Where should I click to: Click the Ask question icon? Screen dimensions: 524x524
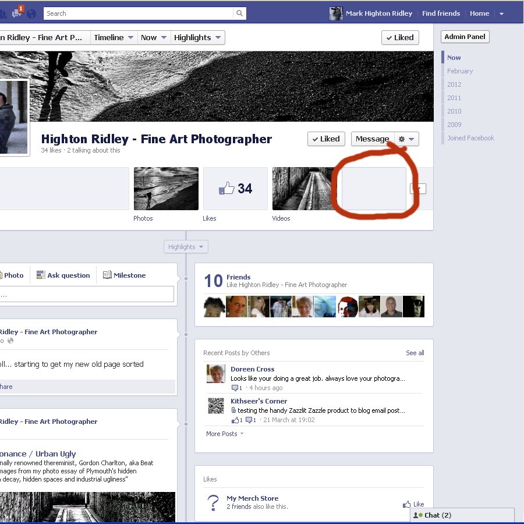tap(41, 275)
